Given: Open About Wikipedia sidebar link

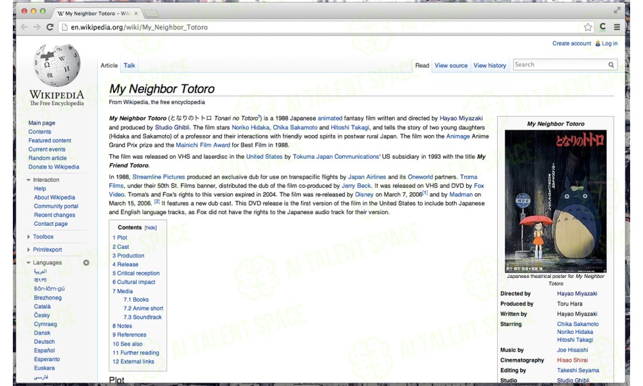Looking at the screenshot, I should [55, 198].
